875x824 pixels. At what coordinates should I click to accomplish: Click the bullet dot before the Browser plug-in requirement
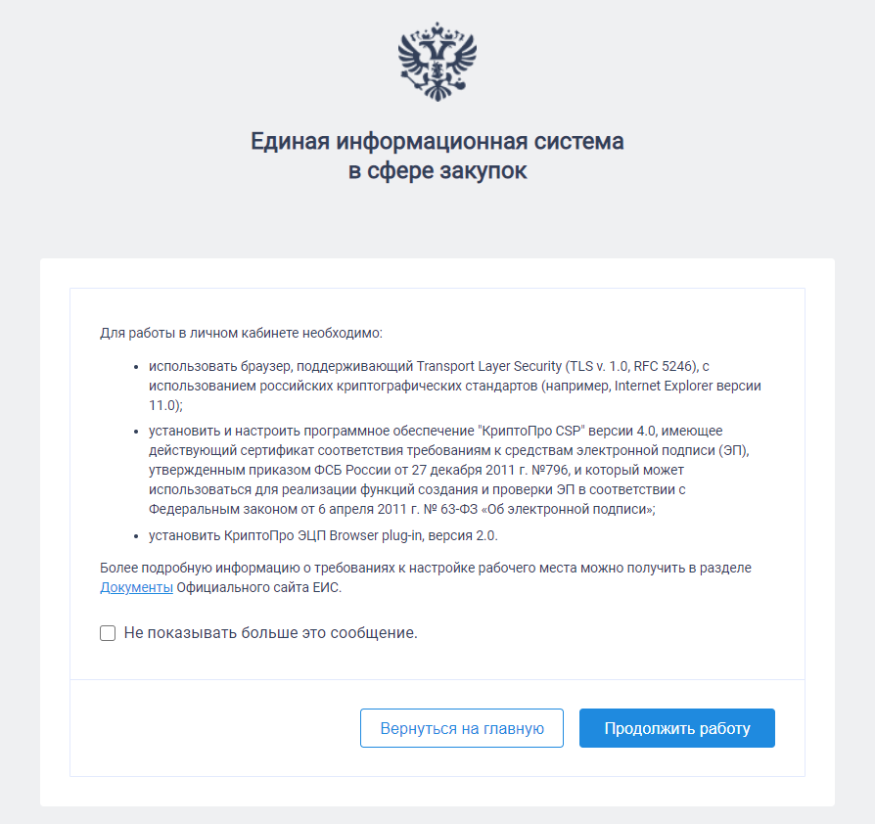(x=136, y=535)
